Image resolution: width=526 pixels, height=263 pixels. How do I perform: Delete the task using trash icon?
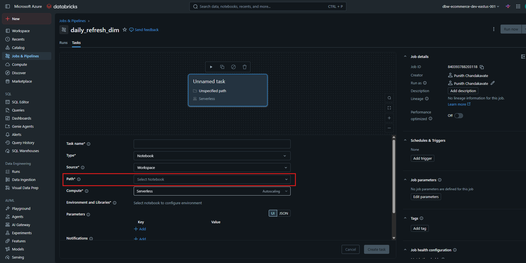pyautogui.click(x=245, y=67)
